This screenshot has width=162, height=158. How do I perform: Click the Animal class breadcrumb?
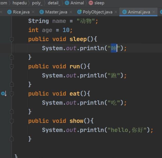pos(77,3)
